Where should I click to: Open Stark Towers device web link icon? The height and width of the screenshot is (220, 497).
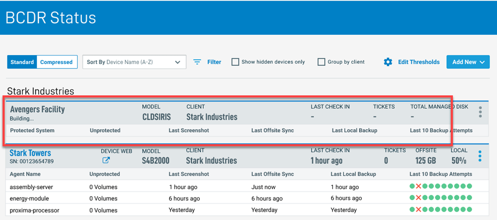pos(106,160)
